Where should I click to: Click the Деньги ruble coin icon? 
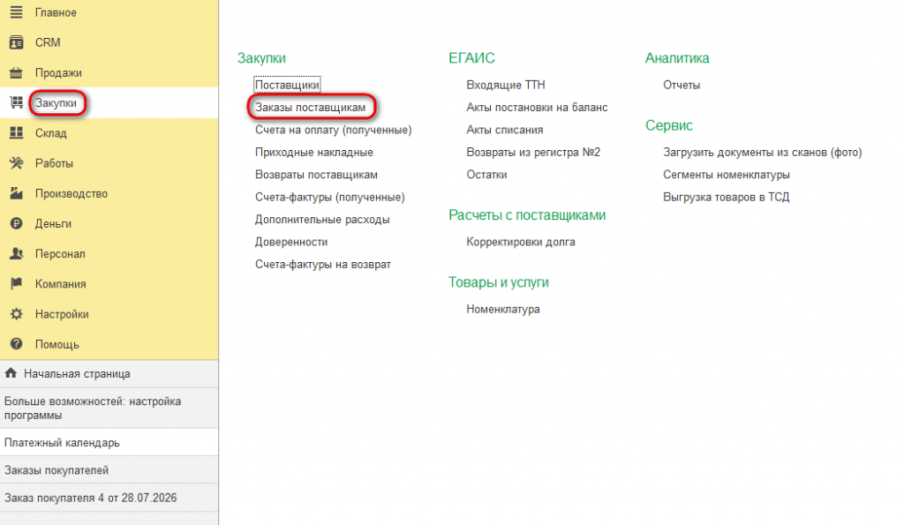pyautogui.click(x=16, y=223)
